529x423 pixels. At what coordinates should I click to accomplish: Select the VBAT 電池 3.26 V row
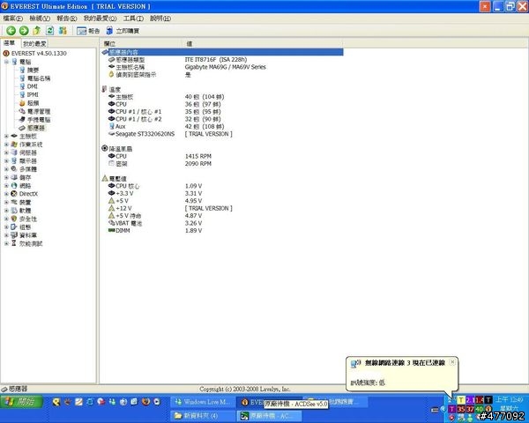click(222, 223)
